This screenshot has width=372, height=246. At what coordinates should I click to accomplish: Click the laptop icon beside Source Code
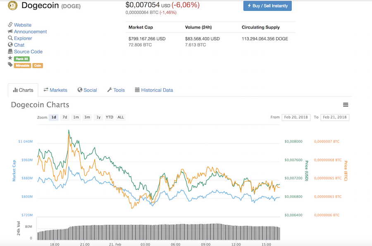tap(10, 51)
